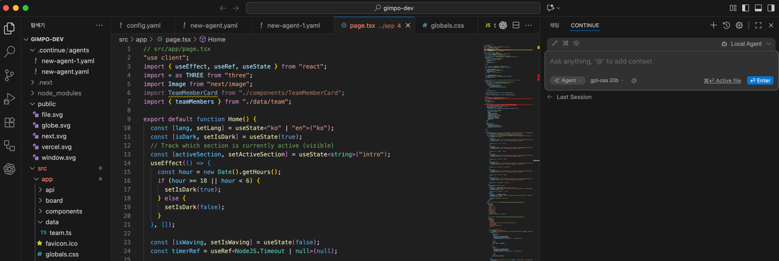Screen dimensions: 779x261
Task: Open Continue settings gear
Action: pos(739,25)
